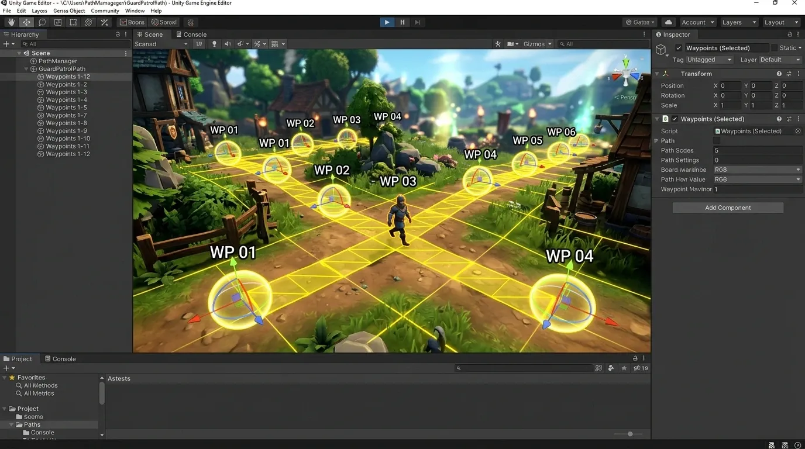Select Waypoints 1-10 in Hierarchy
Screen dimensions: 805x449
coord(68,139)
